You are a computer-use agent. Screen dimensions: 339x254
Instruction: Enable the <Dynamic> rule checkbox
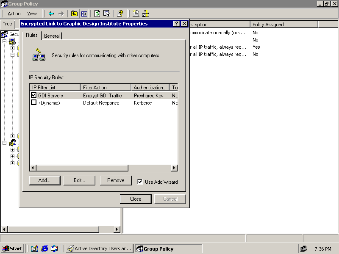click(34, 103)
